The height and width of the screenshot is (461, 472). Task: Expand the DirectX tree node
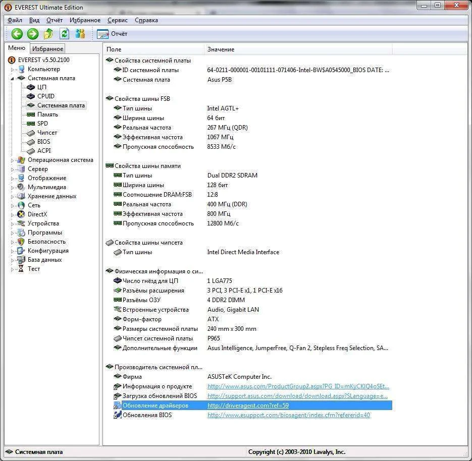[12, 215]
